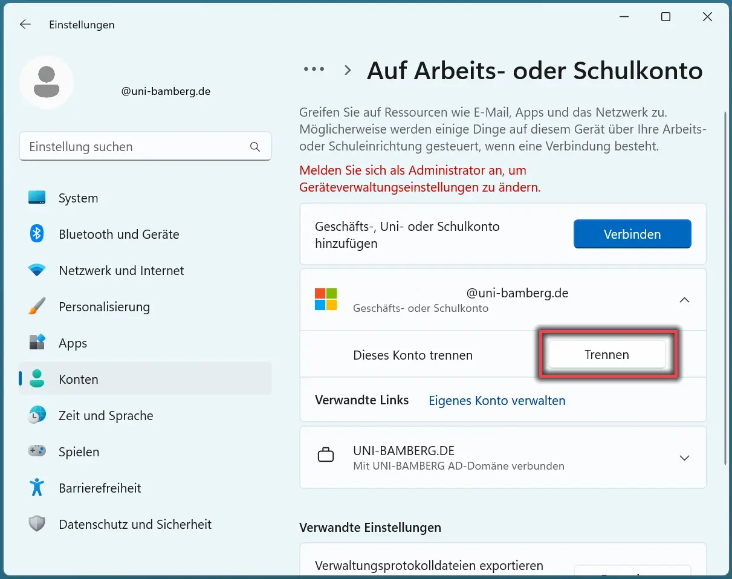732x579 pixels.
Task: Open the breadcrumb ellipsis menu
Action: pyautogui.click(x=314, y=70)
